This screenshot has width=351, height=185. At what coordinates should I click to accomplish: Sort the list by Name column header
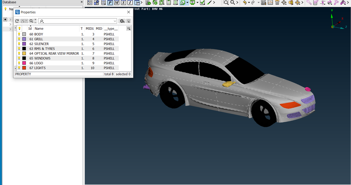[x=39, y=28]
